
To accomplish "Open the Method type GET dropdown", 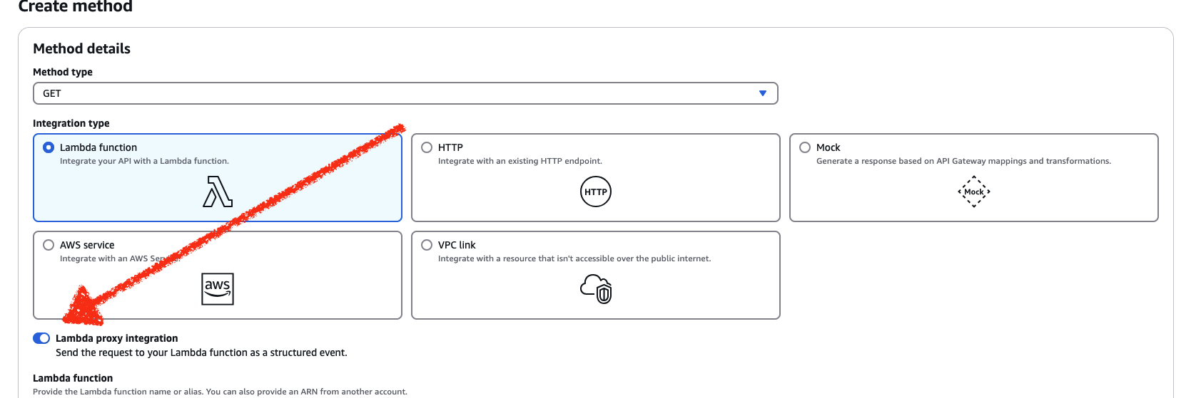I will (405, 93).
